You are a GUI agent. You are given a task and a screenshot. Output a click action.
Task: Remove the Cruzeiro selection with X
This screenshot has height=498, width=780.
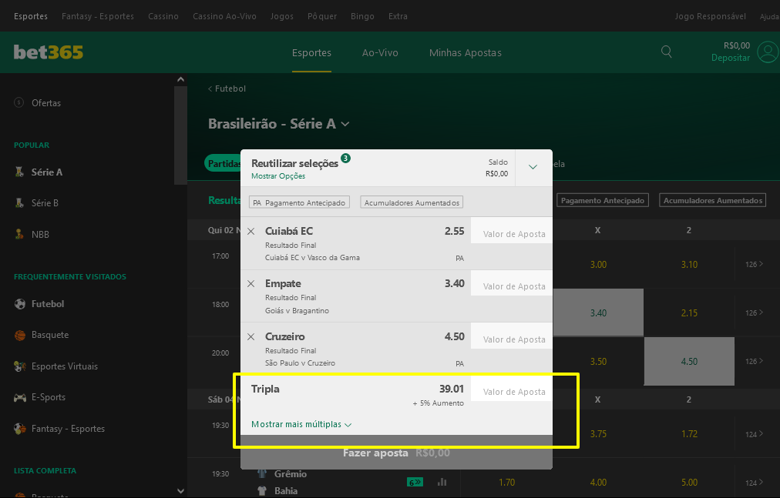click(x=251, y=336)
